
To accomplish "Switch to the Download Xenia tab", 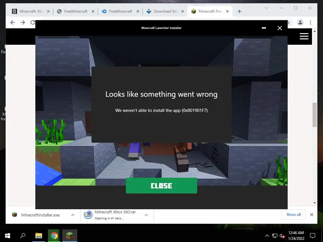I will [165, 11].
